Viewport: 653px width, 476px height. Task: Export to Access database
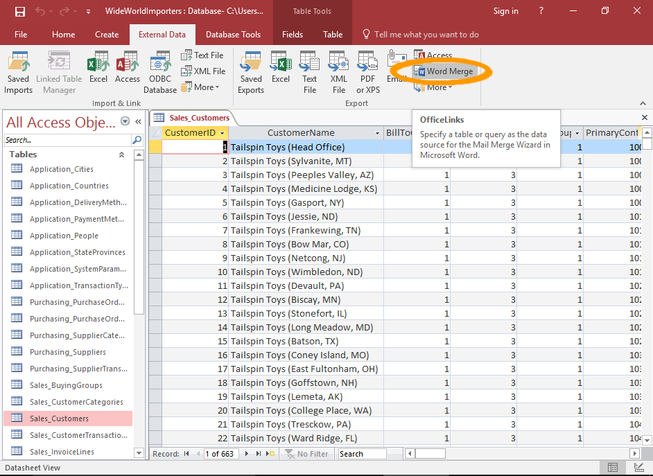[x=433, y=55]
